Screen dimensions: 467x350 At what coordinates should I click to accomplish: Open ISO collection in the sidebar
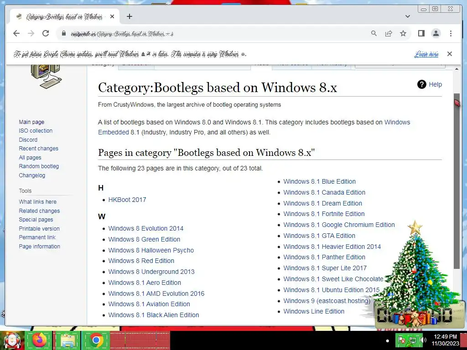click(36, 131)
